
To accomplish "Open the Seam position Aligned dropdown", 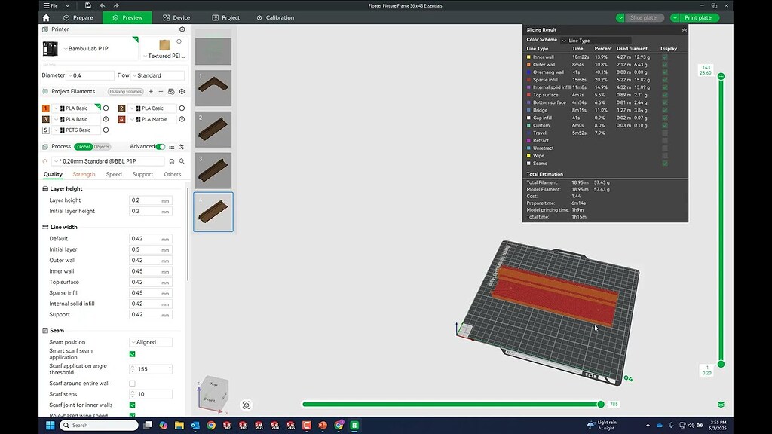I will (151, 342).
